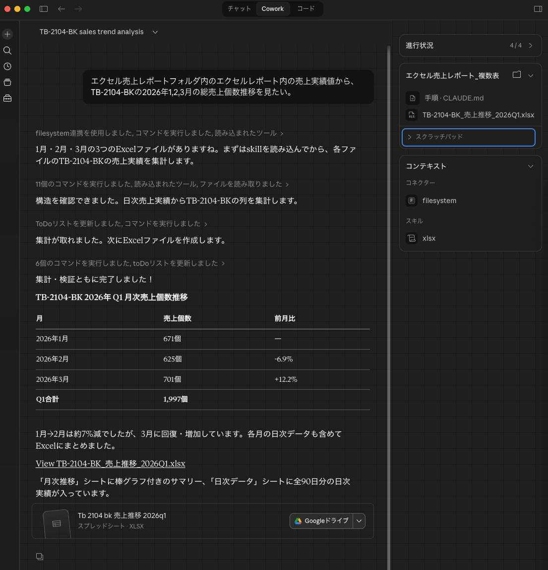Open the Googleドライブ dropdown arrow
The image size is (548, 570).
(359, 520)
